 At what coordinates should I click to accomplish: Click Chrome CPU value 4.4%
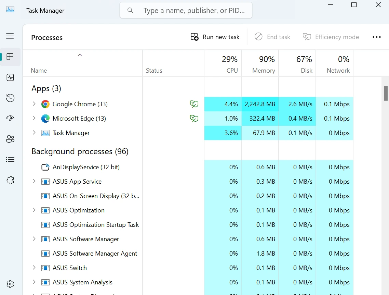[x=231, y=104]
